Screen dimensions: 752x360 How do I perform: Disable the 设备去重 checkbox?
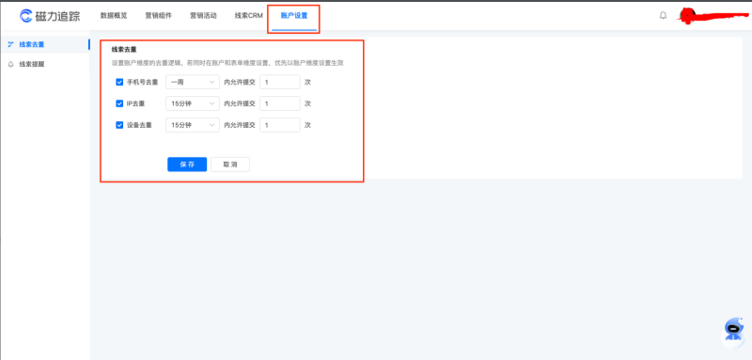coord(120,125)
